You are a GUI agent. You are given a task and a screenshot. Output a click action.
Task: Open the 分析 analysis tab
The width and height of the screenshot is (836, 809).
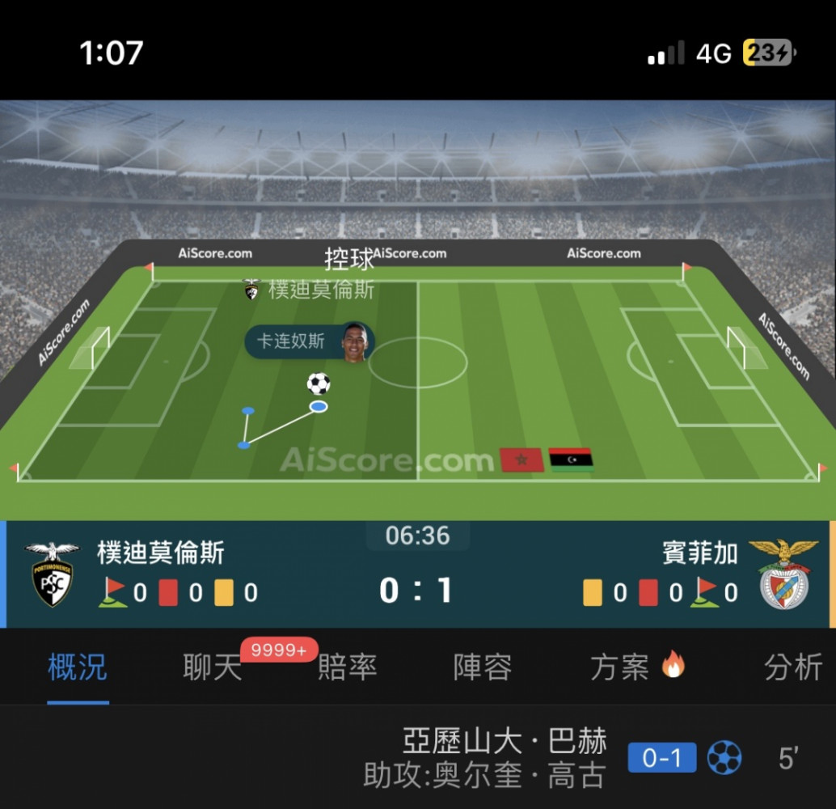coord(793,667)
